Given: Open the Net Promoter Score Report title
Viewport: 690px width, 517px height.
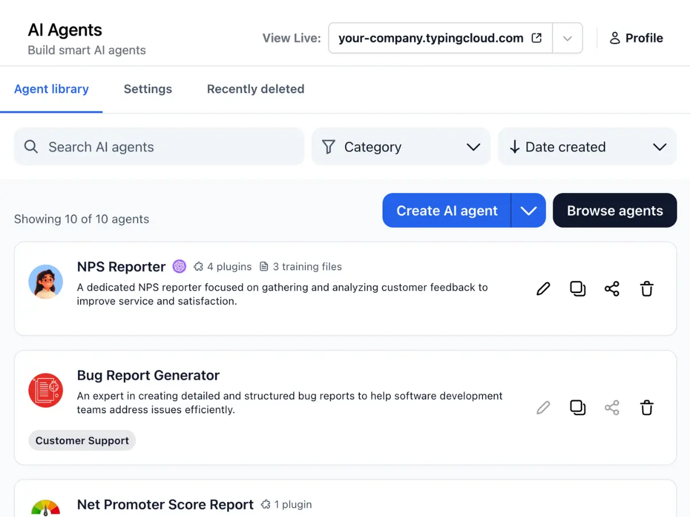Looking at the screenshot, I should click(165, 504).
